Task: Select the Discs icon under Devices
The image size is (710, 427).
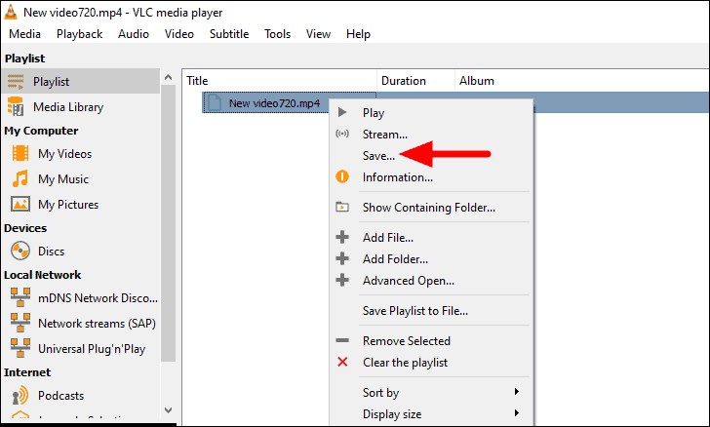Action: 20,251
